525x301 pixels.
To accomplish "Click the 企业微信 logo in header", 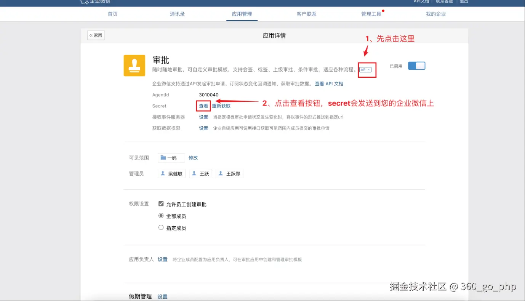I will [x=84, y=2].
